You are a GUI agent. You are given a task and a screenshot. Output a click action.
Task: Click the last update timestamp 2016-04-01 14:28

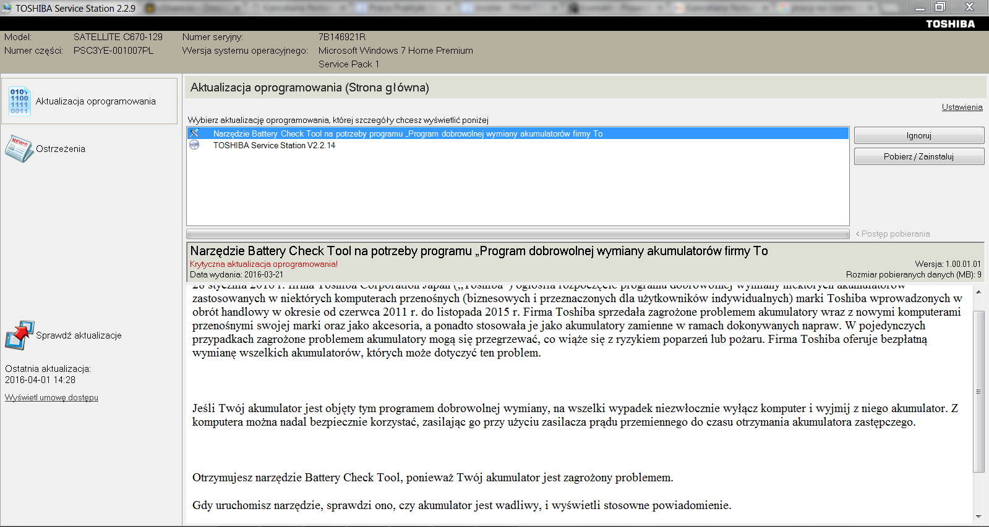pos(40,380)
